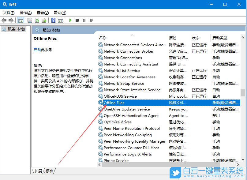Start the service with the green play icon
Viewport: 247px width, 180px height.
coord(70,20)
